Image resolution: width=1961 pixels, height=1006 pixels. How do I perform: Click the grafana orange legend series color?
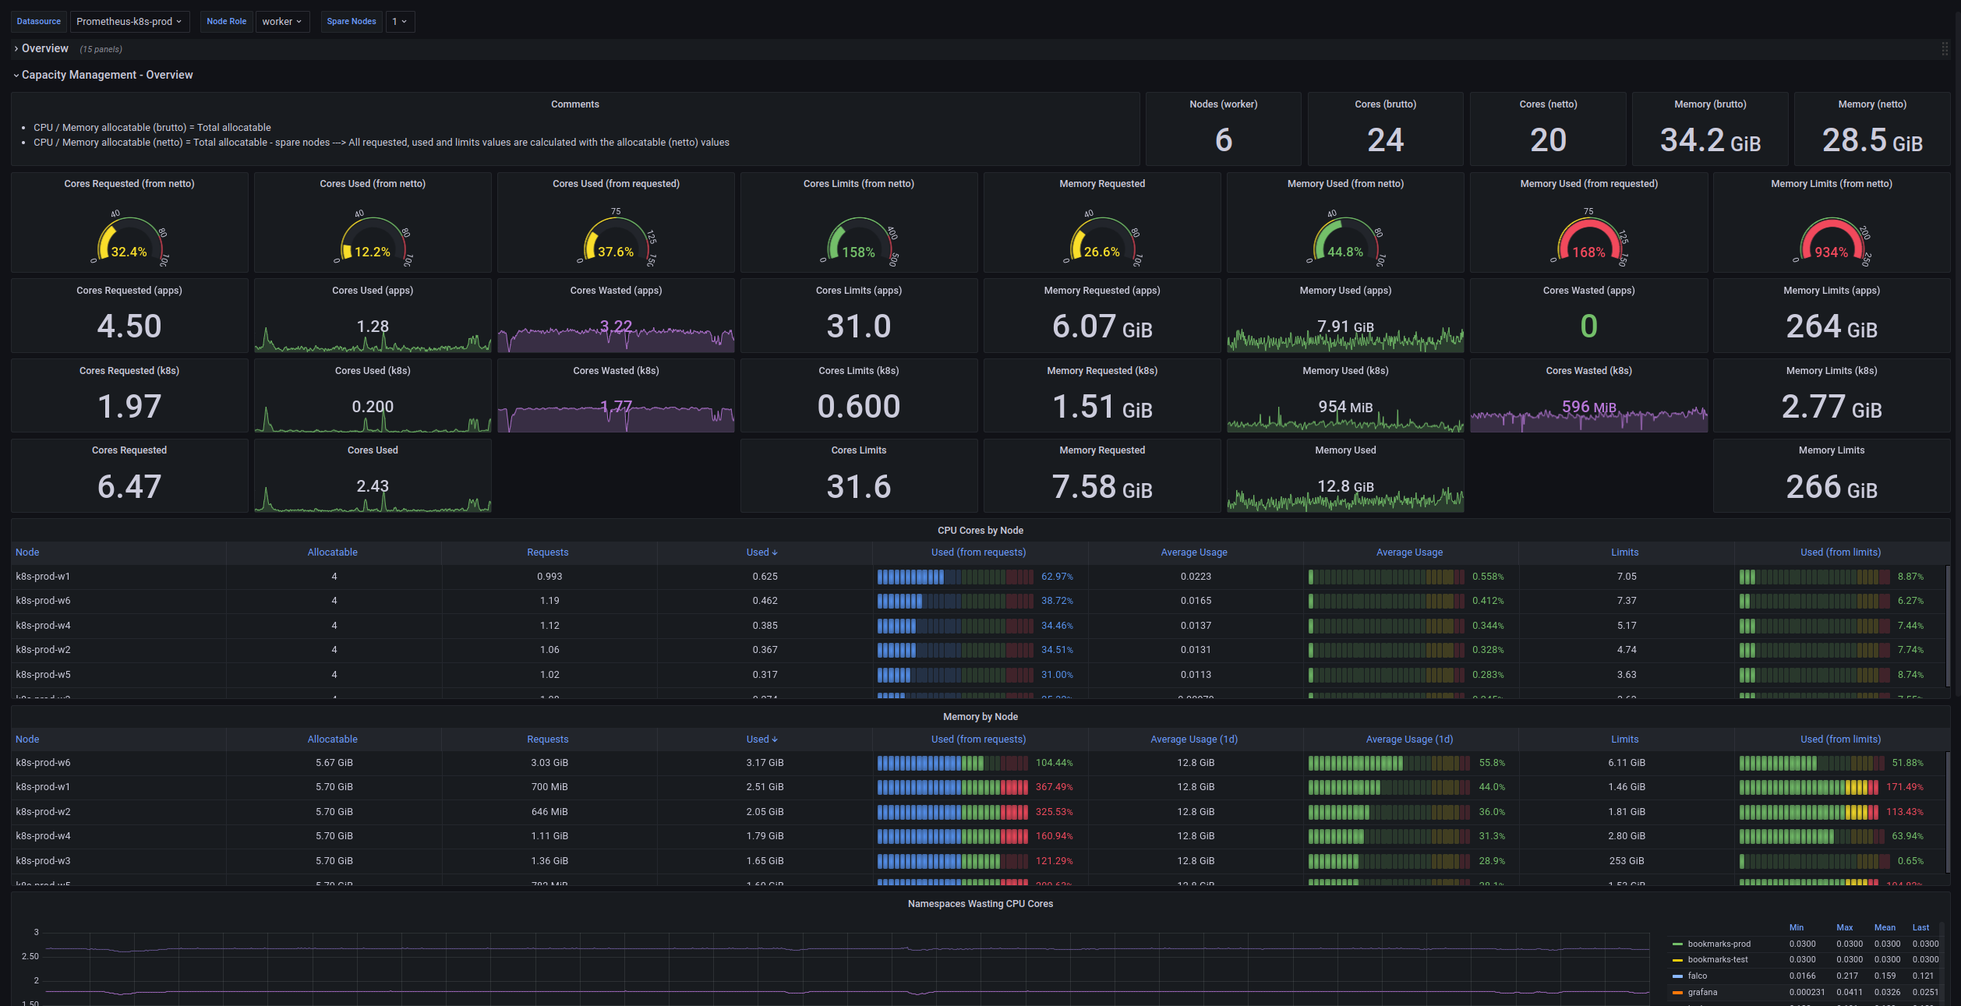click(1677, 992)
